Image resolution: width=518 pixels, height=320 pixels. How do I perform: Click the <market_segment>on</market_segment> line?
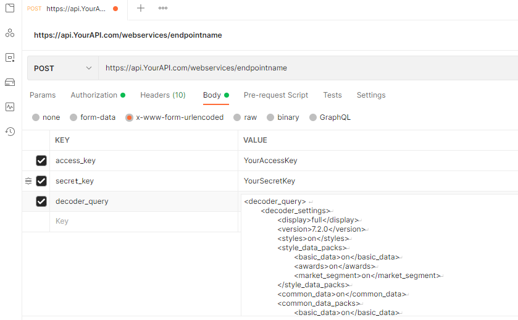pyautogui.click(x=367, y=276)
